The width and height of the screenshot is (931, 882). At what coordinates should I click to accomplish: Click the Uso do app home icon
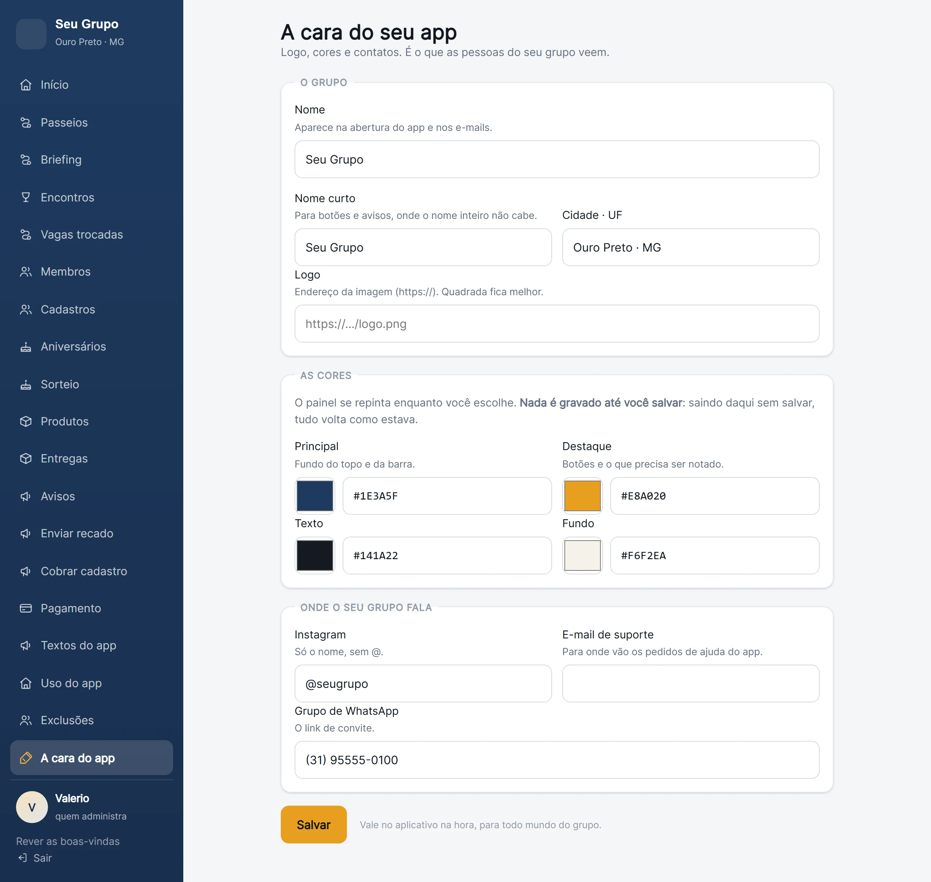click(x=26, y=683)
